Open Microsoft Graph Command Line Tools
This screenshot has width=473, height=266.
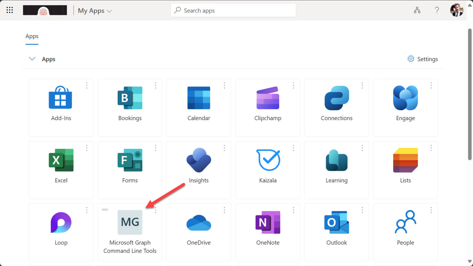coord(130,222)
